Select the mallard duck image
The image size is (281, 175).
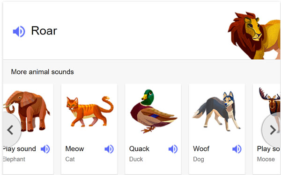(x=154, y=111)
